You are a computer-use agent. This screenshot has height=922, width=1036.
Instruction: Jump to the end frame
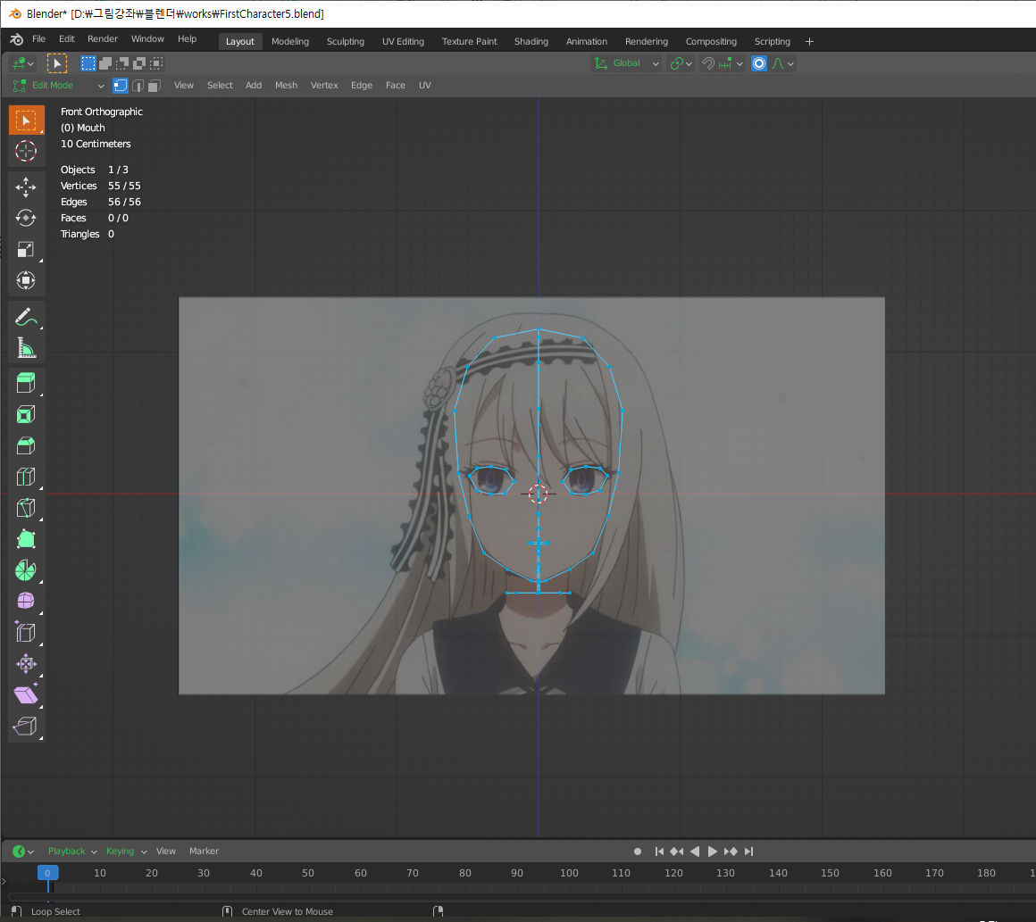tap(748, 851)
